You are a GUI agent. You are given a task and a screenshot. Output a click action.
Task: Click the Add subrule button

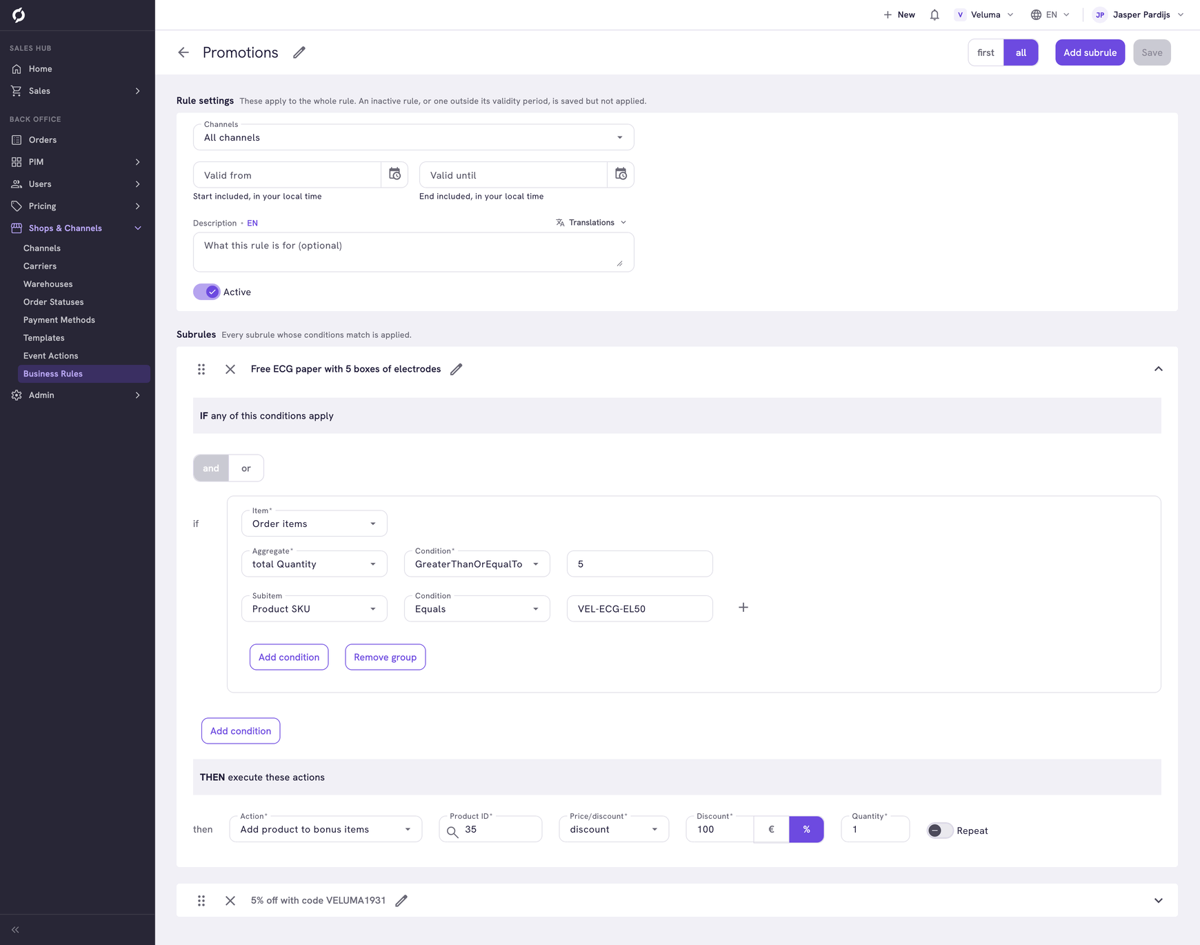coord(1090,52)
